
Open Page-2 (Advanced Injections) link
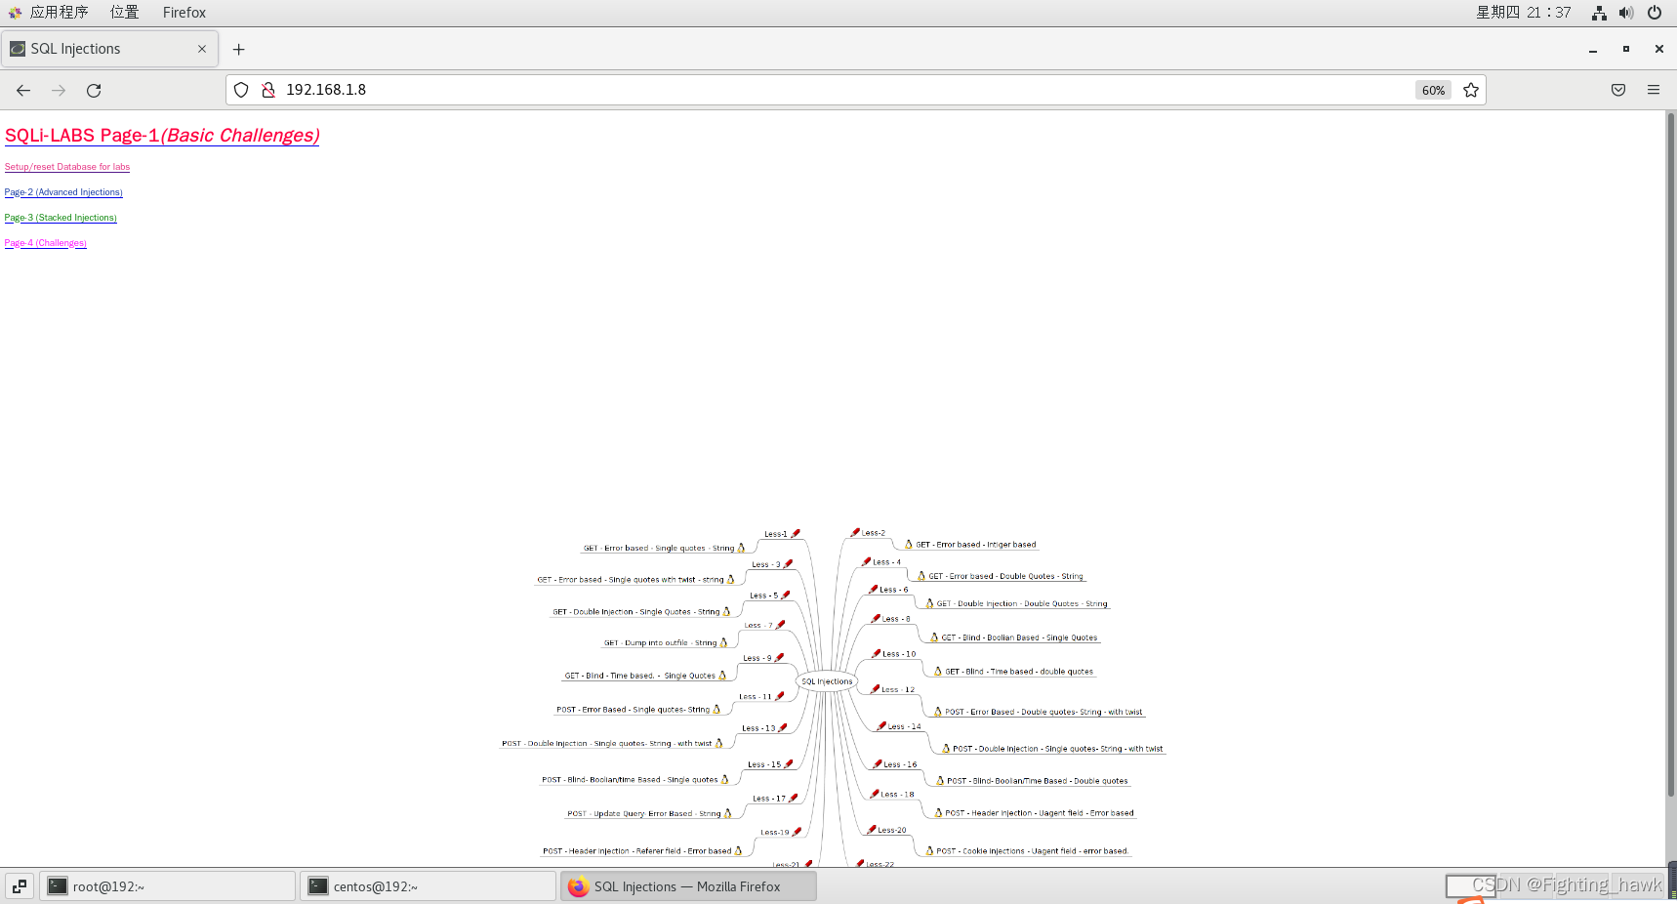(63, 192)
